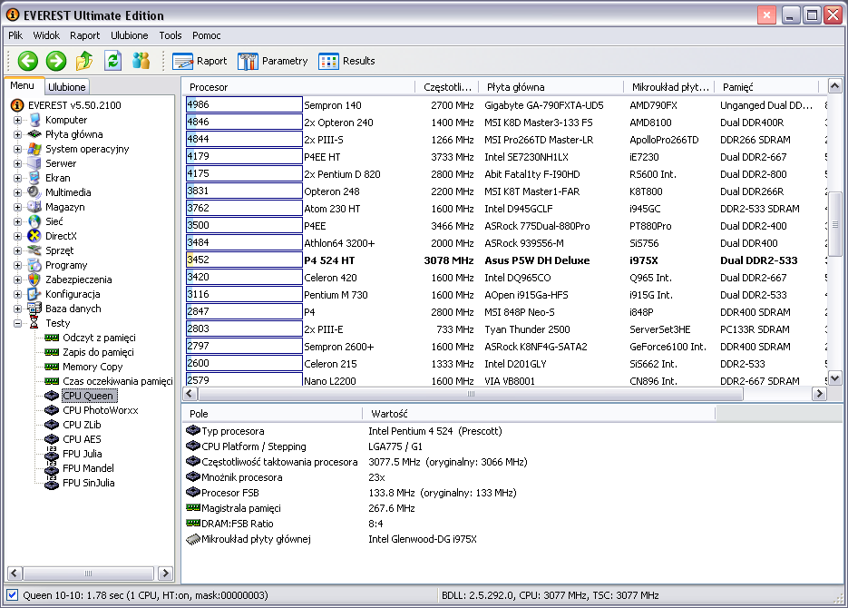Image resolution: width=848 pixels, height=608 pixels.
Task: Collapse the Testy tree node
Action: (17, 323)
